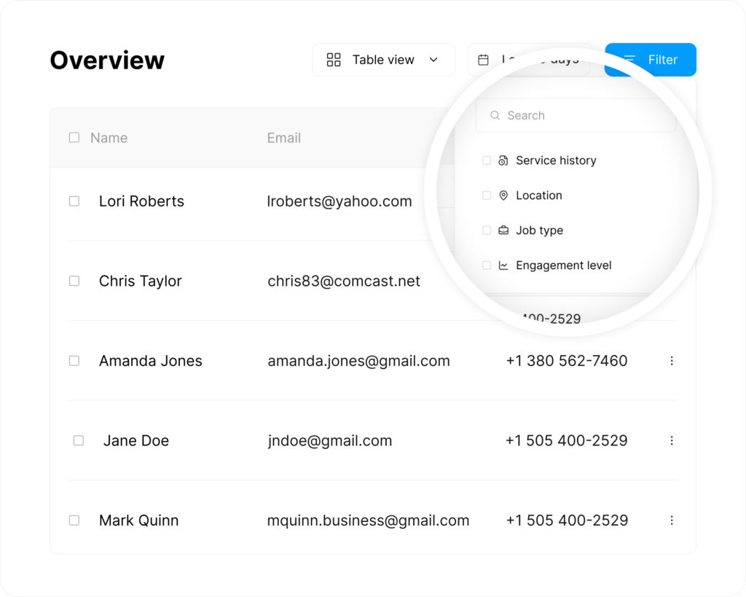
Task: Click the Service history clock icon
Action: [503, 160]
